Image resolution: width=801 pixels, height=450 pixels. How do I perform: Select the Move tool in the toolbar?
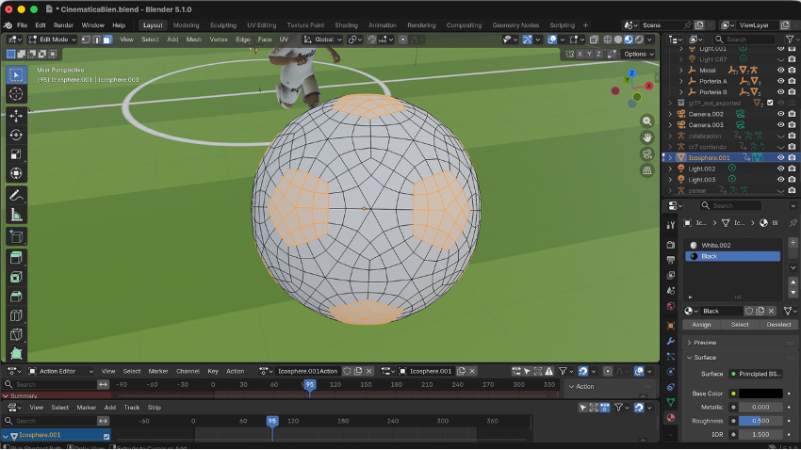(x=16, y=115)
